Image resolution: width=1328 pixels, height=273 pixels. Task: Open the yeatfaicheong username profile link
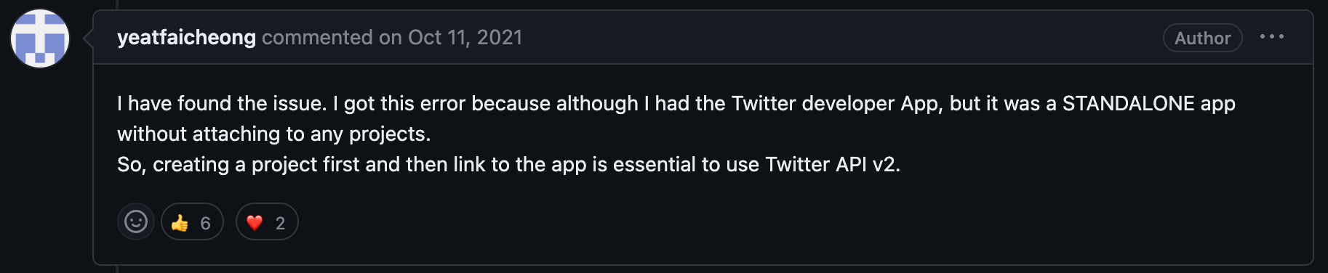pyautogui.click(x=186, y=37)
